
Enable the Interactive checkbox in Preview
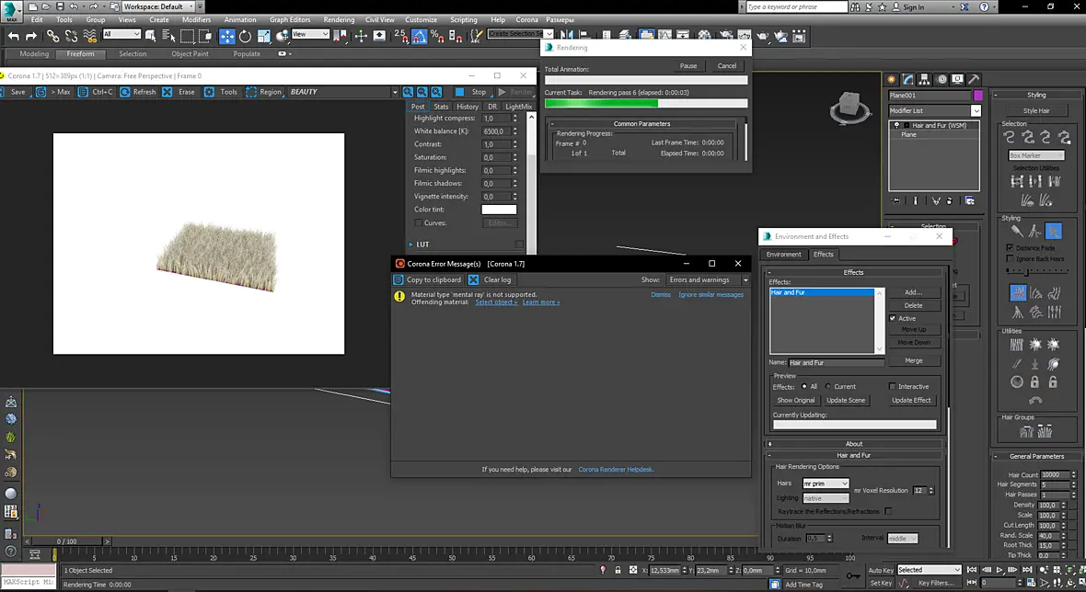(x=892, y=387)
